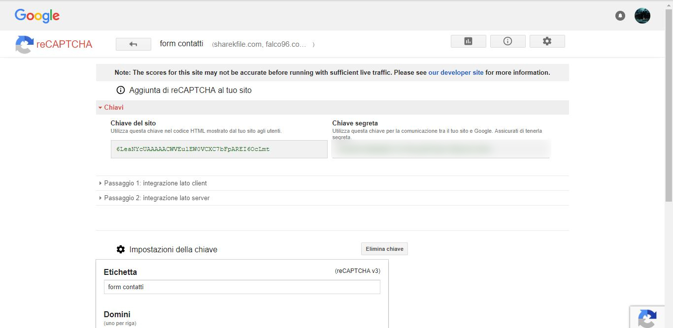
Task: Open the our developer site link
Action: (x=456, y=72)
